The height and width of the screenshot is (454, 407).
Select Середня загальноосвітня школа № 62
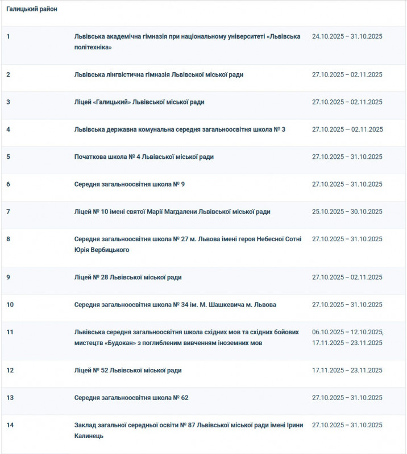point(131,398)
